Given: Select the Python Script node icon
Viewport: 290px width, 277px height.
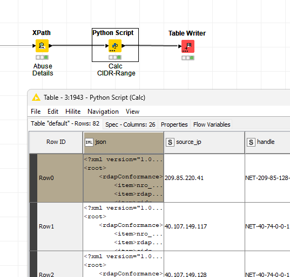Looking at the screenshot, I should [x=115, y=46].
